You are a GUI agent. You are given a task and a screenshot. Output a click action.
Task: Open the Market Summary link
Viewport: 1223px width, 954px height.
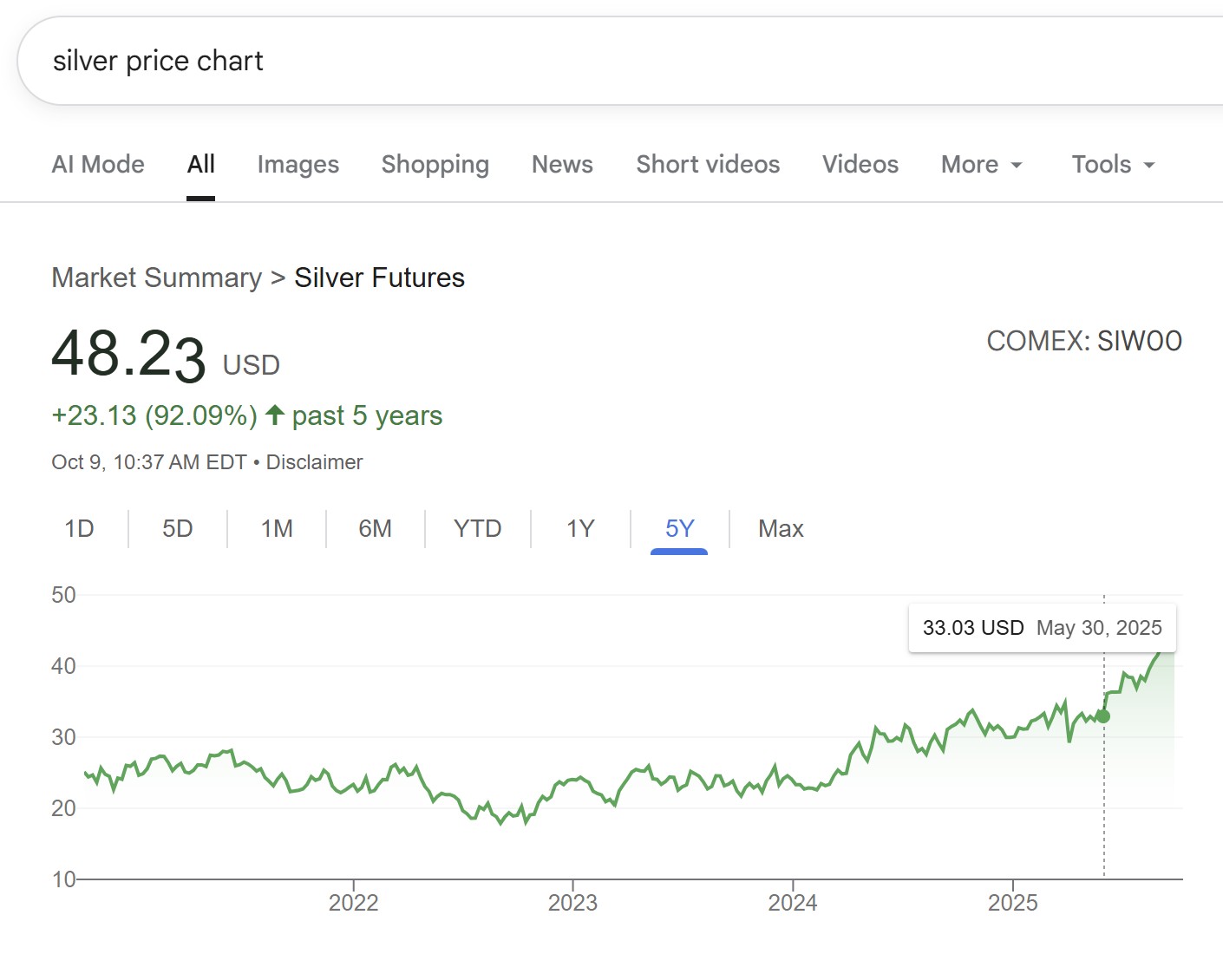156,278
